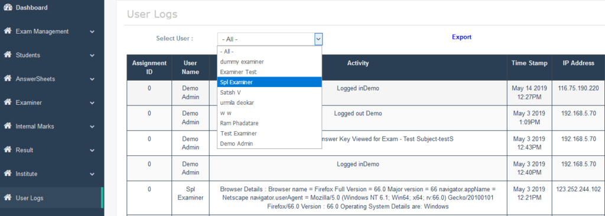
Task: Open Students sidebar menu
Action: point(52,55)
